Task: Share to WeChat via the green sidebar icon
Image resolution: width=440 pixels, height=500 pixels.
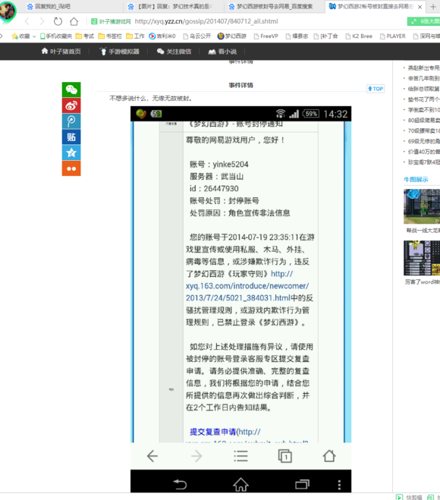Action: (71, 90)
